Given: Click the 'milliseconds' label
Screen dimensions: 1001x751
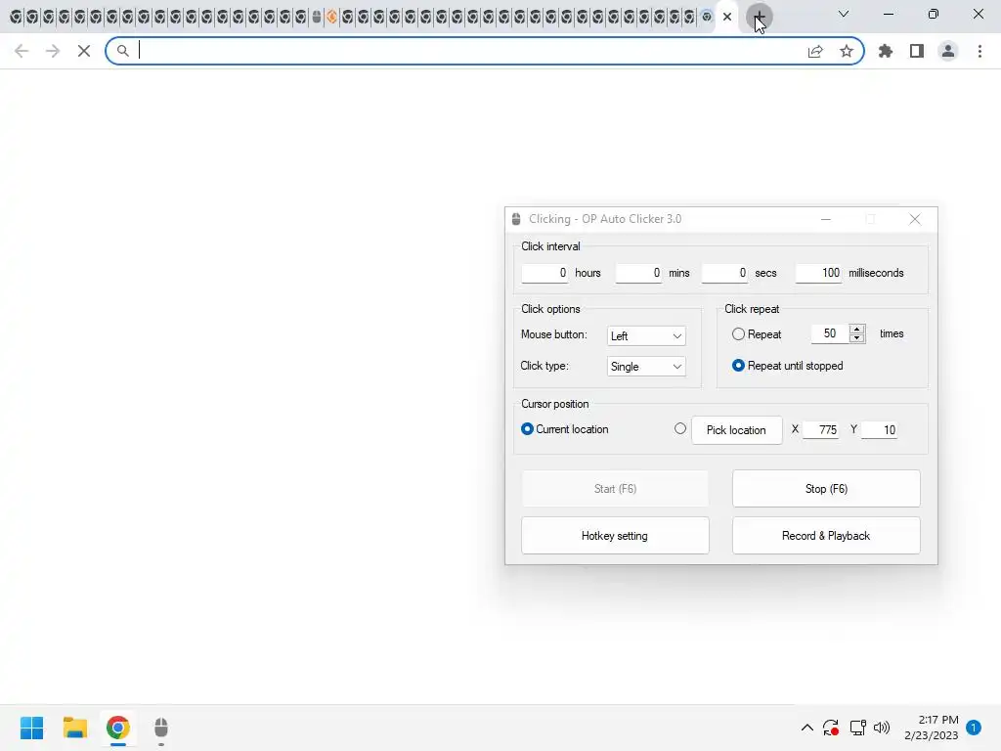Looking at the screenshot, I should (876, 273).
